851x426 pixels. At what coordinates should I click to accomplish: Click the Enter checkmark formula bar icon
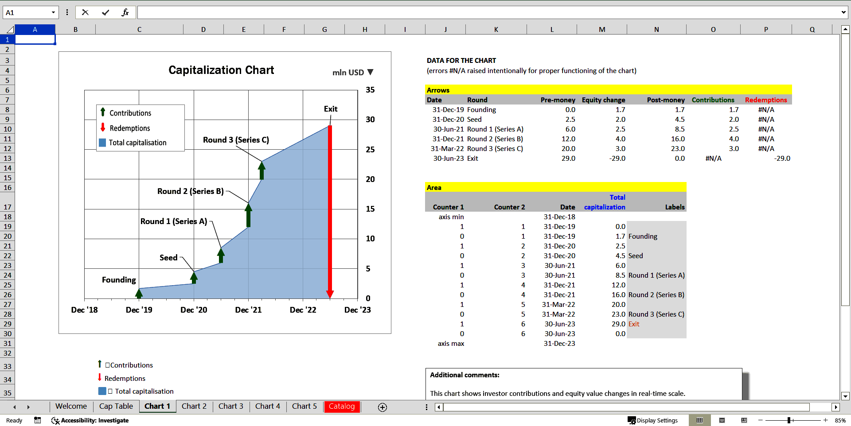coord(105,12)
